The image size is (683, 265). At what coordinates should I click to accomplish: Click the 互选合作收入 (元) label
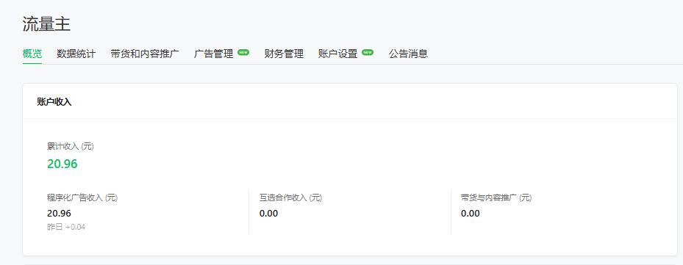(x=290, y=198)
